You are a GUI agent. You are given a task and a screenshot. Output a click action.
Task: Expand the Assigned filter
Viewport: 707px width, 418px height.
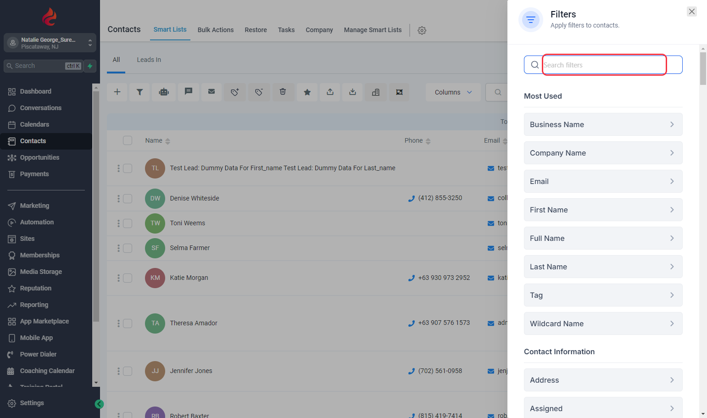pos(603,408)
